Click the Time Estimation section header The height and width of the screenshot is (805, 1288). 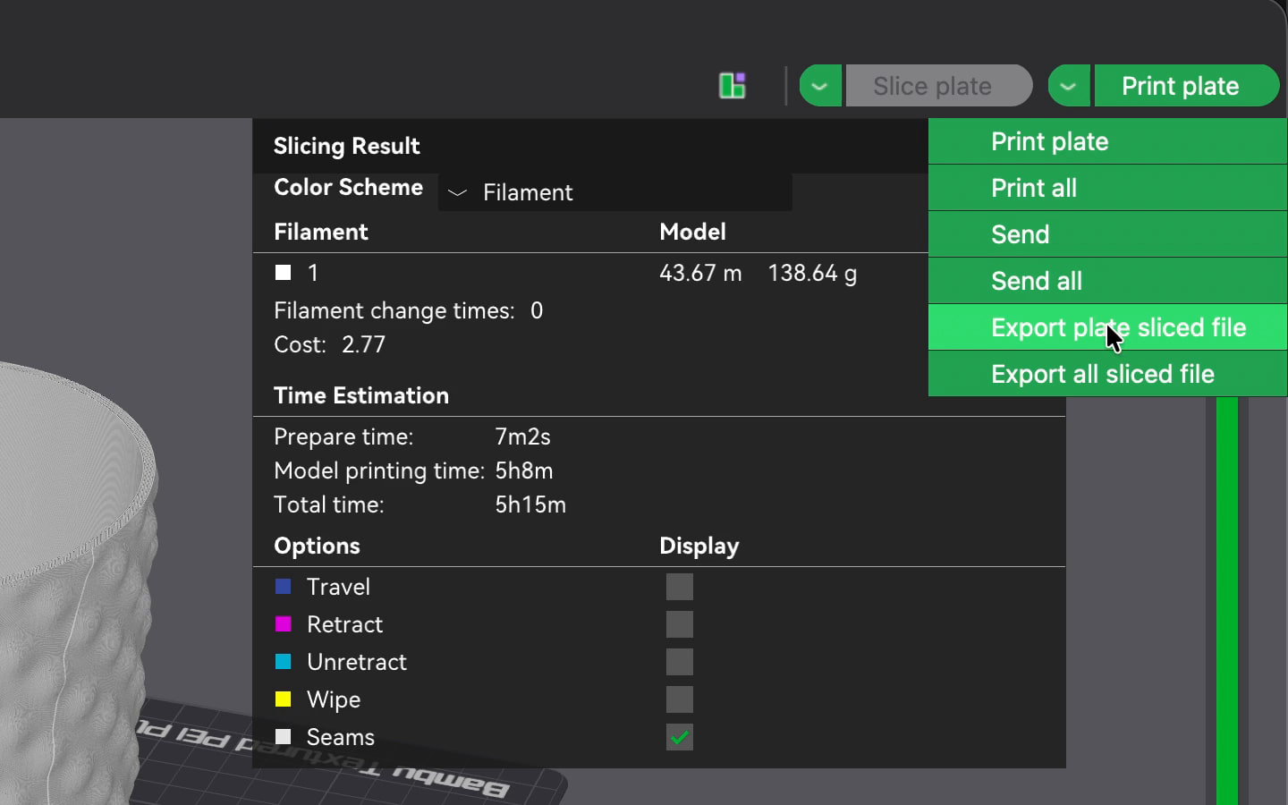coord(361,395)
